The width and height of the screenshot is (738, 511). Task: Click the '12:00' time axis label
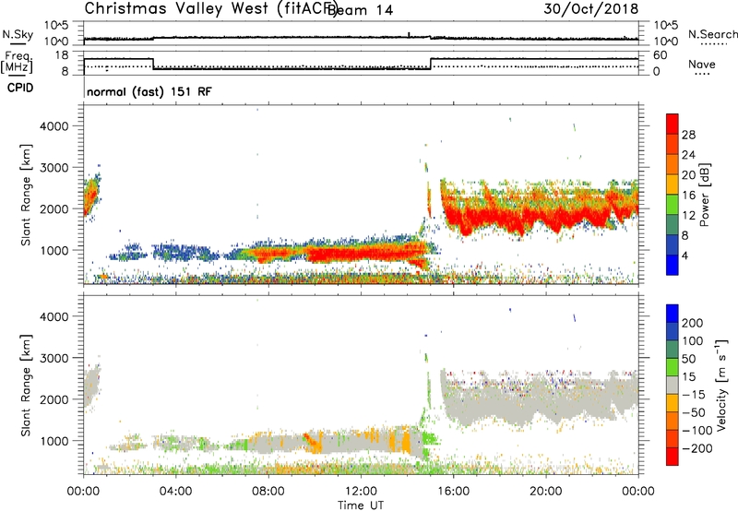(x=361, y=492)
